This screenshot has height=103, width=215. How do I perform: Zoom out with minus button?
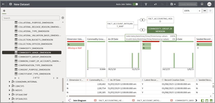click(x=205, y=11)
